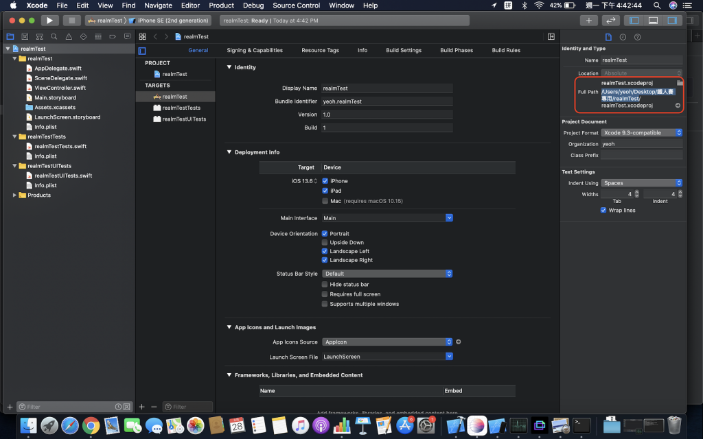Open the Test navigator diamond icon

click(83, 37)
